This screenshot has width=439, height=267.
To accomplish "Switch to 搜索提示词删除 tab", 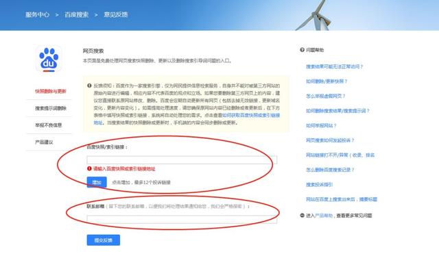I will click(51, 108).
